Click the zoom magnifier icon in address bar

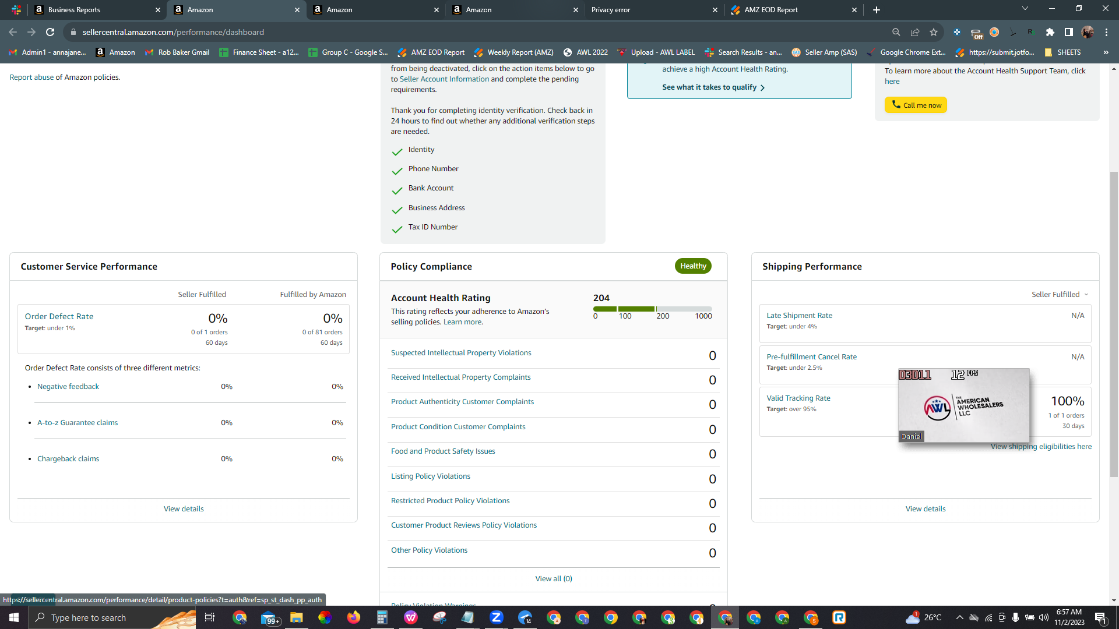(896, 32)
